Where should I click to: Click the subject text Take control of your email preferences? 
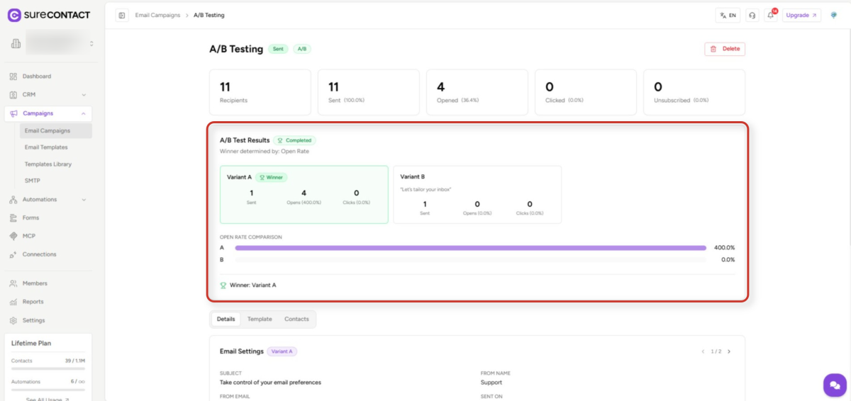tap(270, 383)
